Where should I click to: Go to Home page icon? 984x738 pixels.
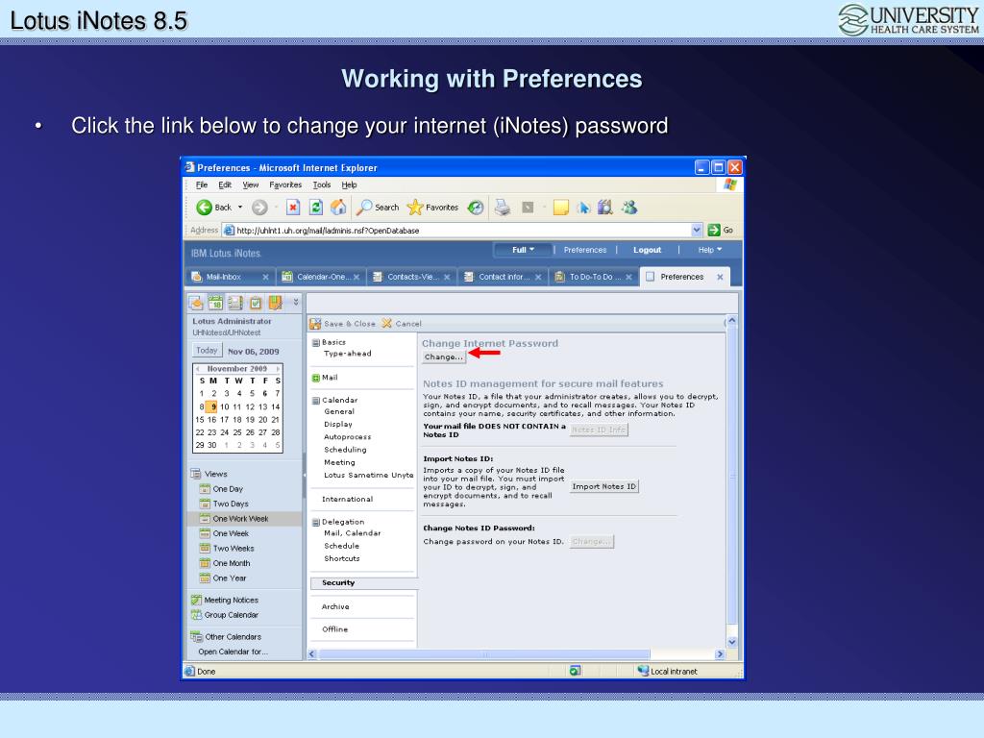[338, 208]
